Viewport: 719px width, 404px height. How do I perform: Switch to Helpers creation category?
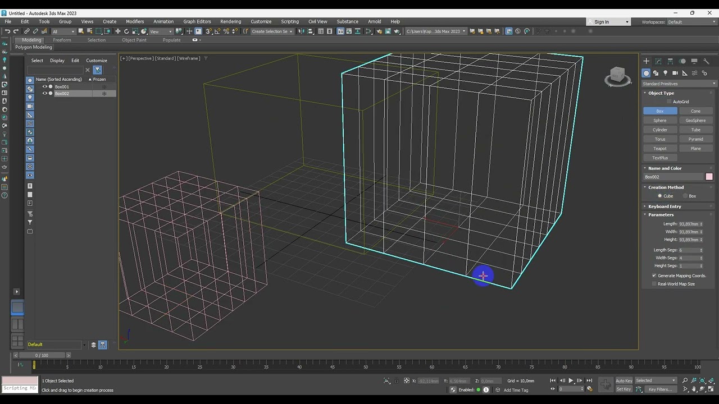[685, 73]
